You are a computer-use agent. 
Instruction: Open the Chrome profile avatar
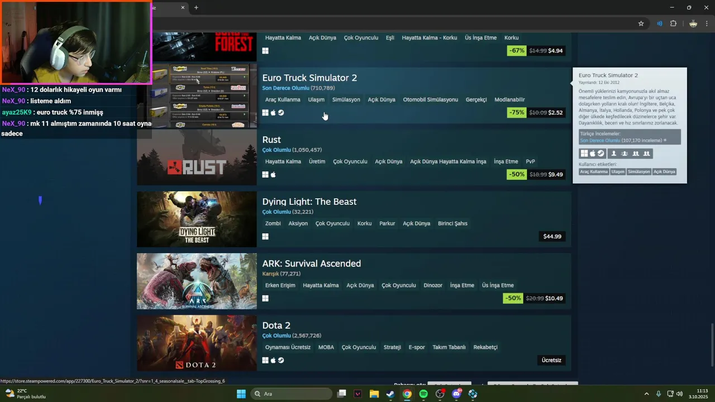[693, 23]
